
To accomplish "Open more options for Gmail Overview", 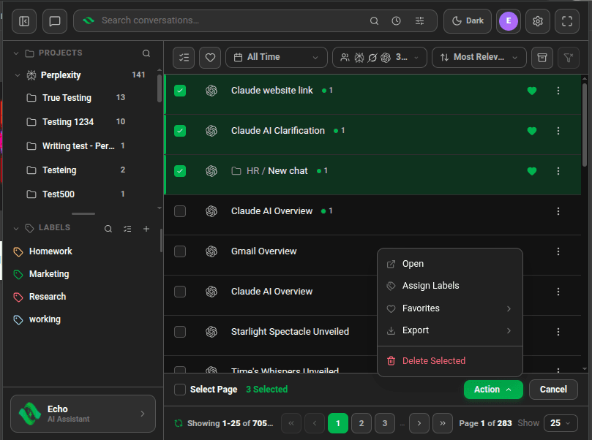I will (x=558, y=251).
